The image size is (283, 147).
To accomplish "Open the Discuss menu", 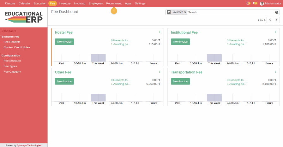I will click(10, 3).
